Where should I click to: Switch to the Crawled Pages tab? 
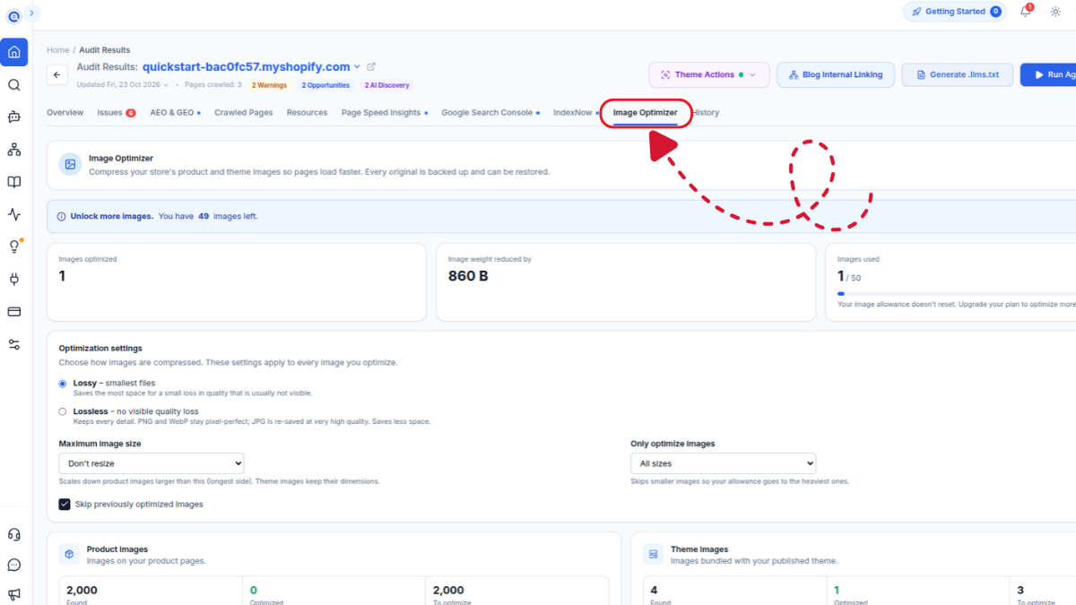pyautogui.click(x=244, y=113)
